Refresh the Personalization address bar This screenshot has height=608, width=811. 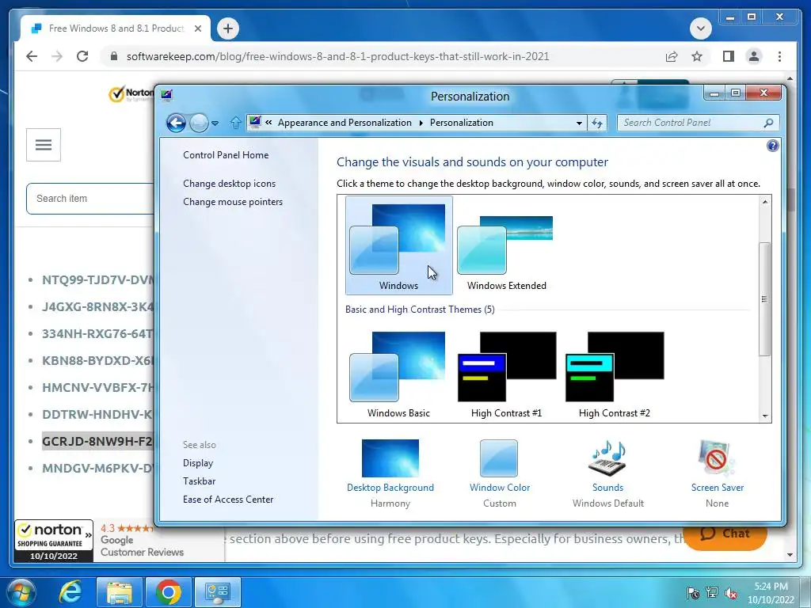coord(597,123)
